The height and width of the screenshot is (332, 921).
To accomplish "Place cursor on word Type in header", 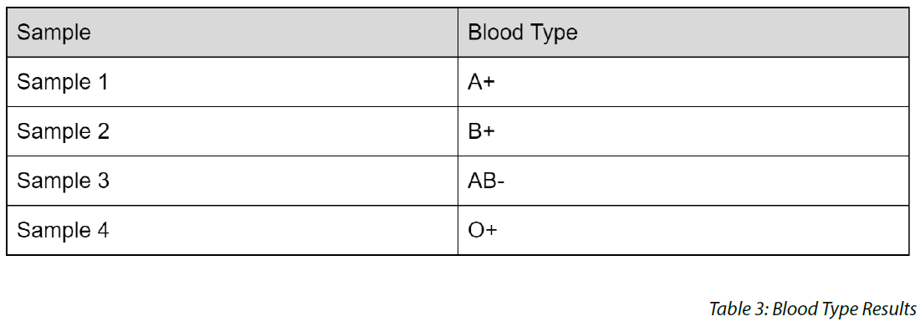I will (551, 34).
